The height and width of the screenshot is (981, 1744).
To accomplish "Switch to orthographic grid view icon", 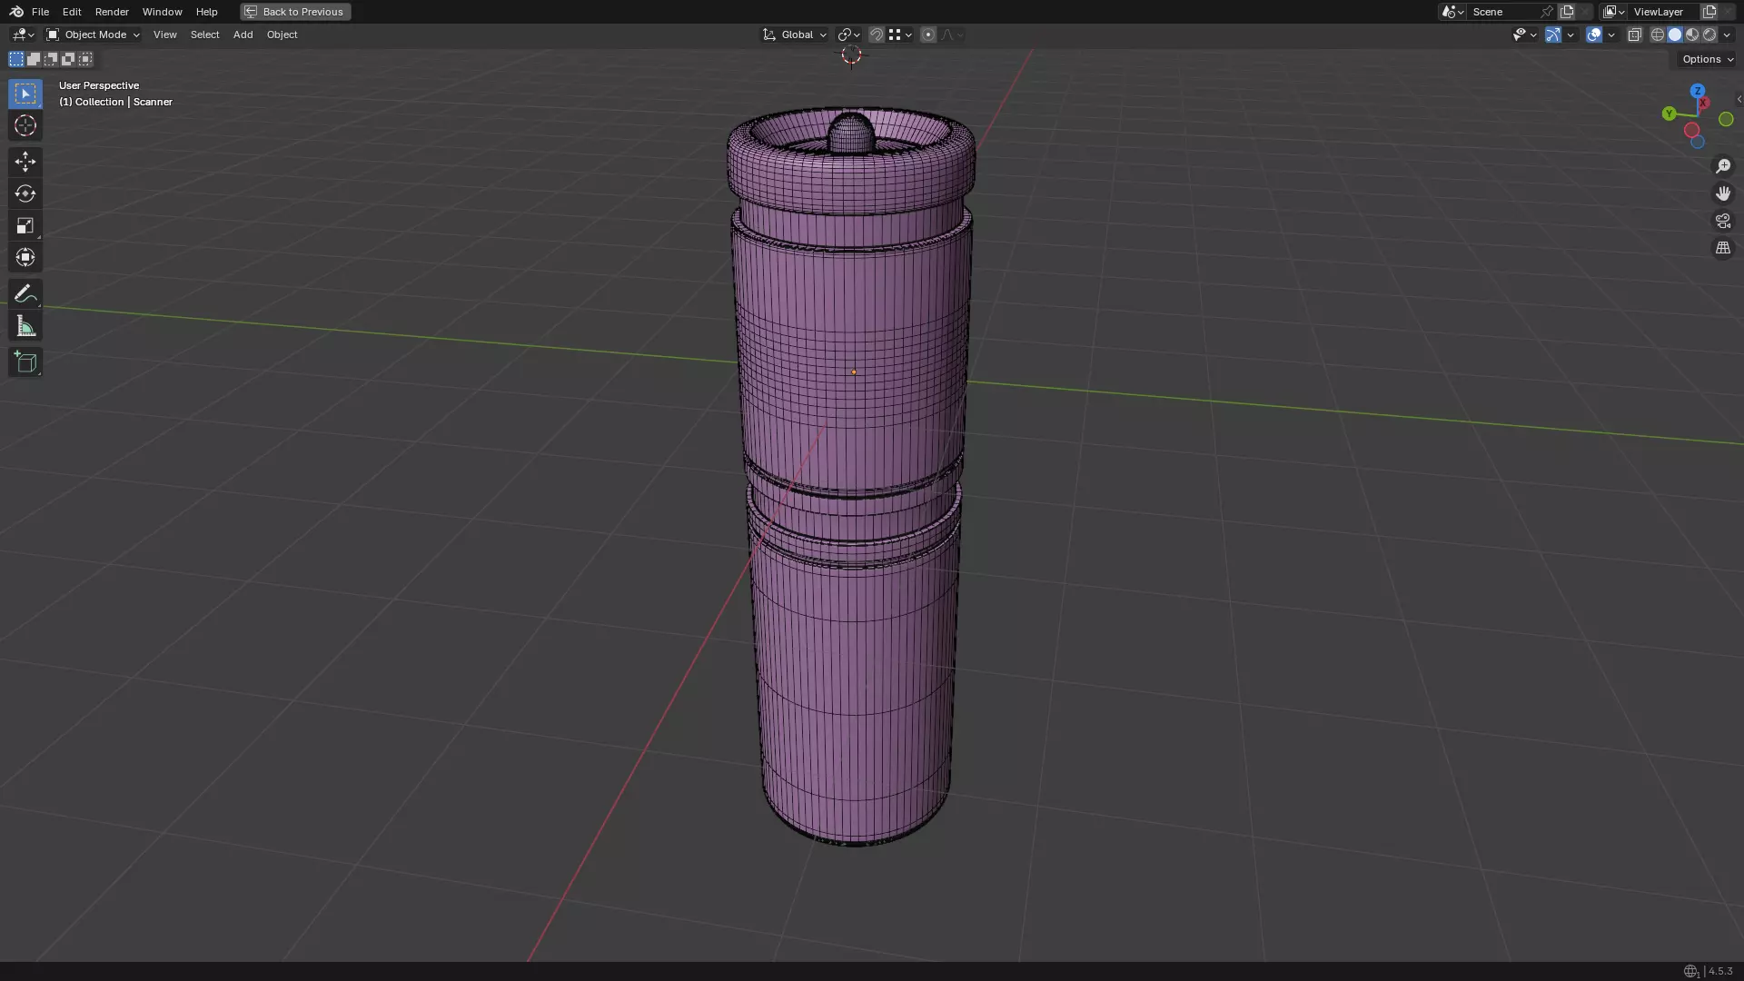I will coord(1723,248).
